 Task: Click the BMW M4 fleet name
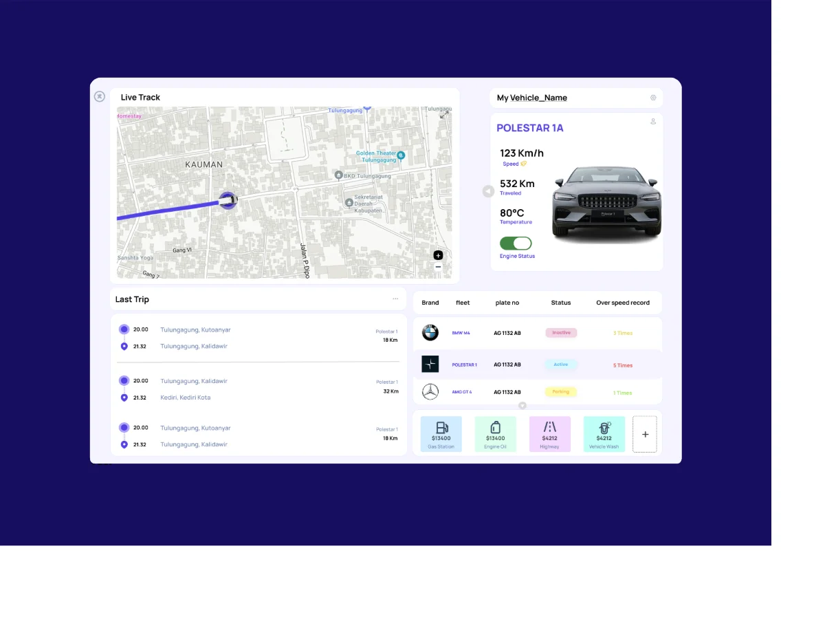461,333
